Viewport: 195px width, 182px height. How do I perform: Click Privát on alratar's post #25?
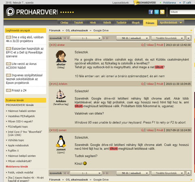[x=160, y=45]
